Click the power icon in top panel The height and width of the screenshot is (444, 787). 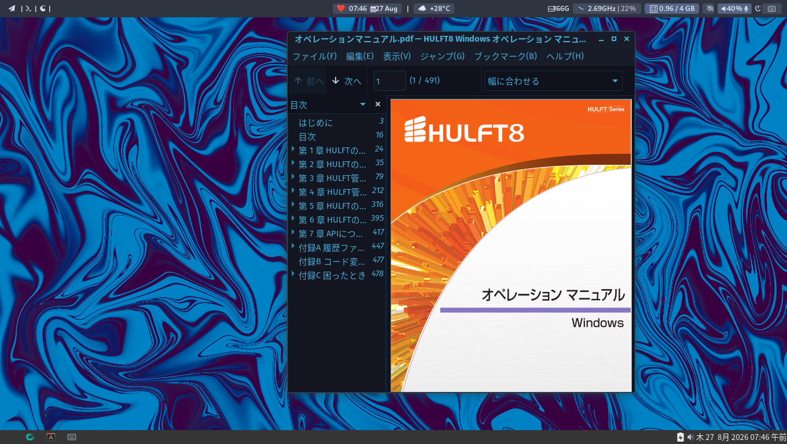(x=758, y=9)
